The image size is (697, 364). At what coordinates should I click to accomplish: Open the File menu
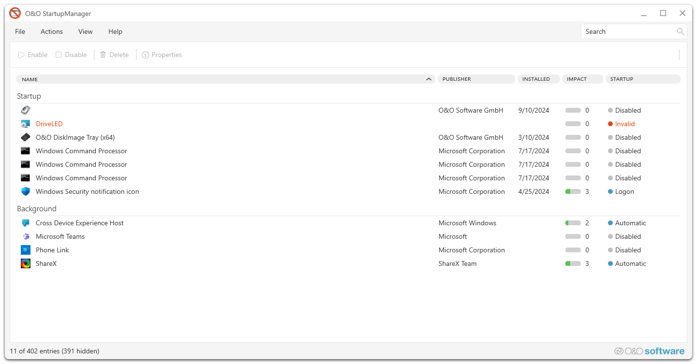(20, 31)
